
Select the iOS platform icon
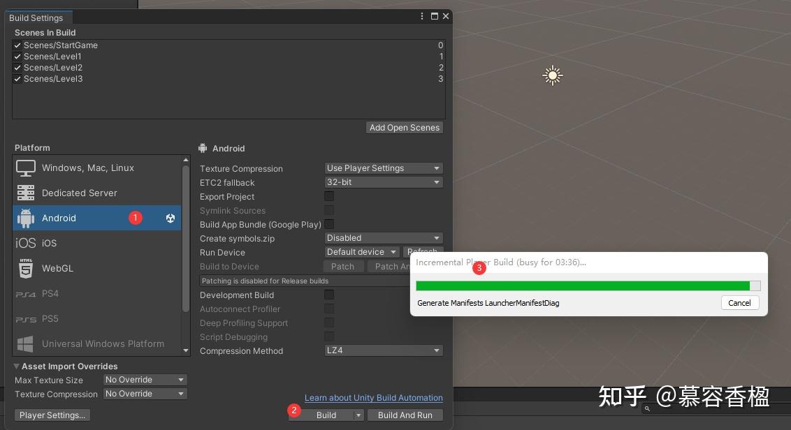coord(25,243)
